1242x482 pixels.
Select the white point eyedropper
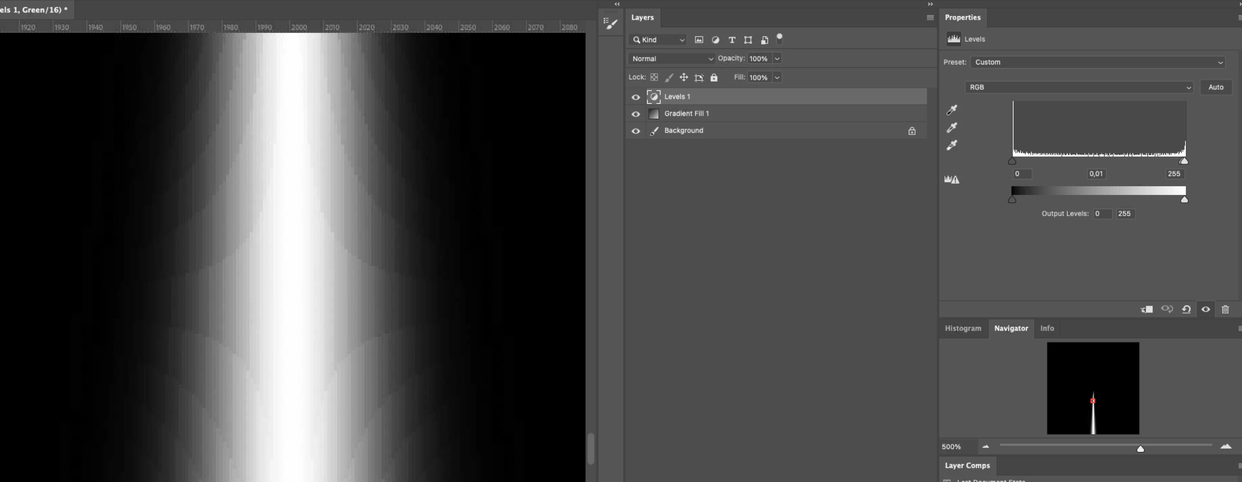pyautogui.click(x=951, y=145)
